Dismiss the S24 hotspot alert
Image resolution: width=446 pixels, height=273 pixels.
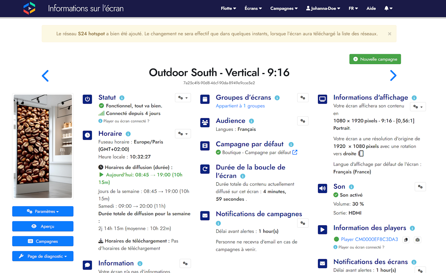(390, 34)
